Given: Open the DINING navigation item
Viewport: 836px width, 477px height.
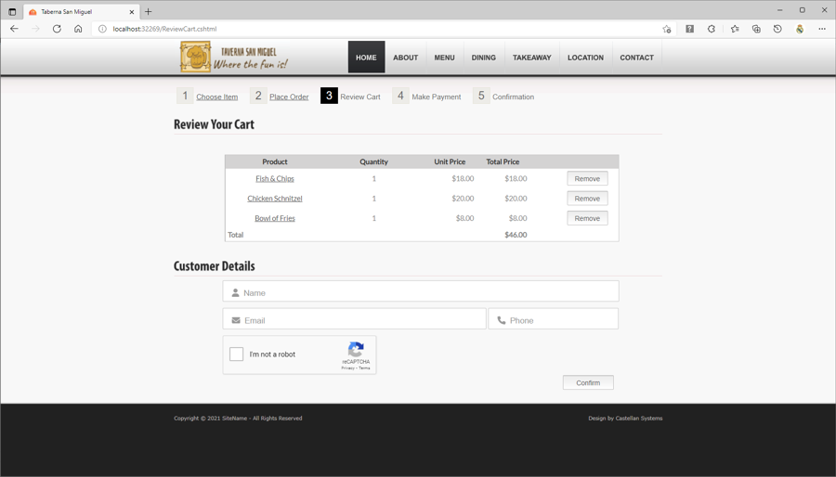Looking at the screenshot, I should click(x=484, y=57).
